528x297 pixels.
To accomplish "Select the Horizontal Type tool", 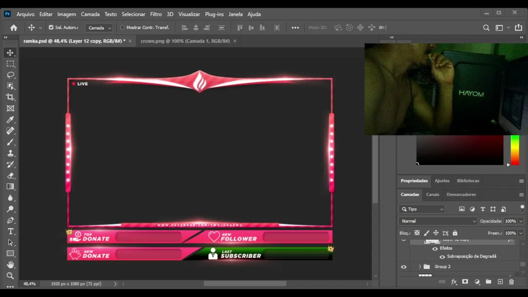I will tap(10, 231).
